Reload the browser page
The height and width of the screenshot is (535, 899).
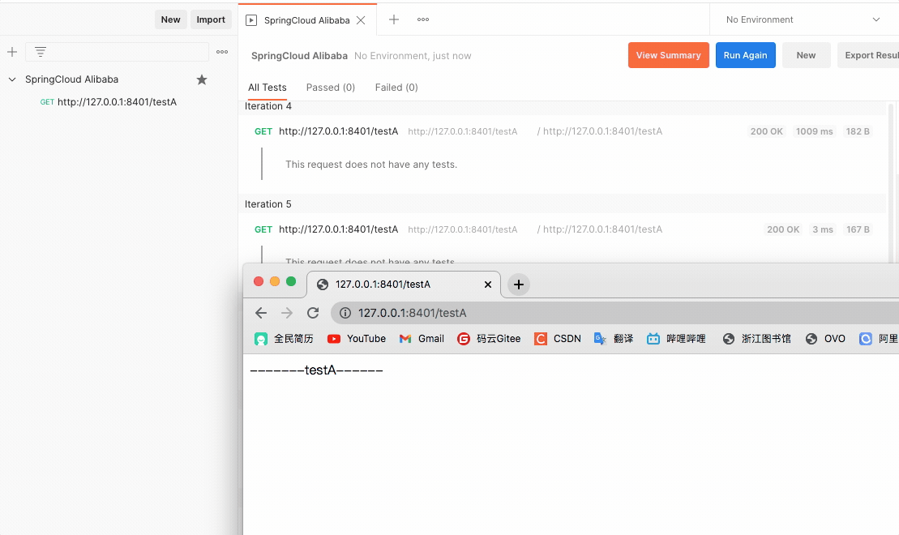(312, 313)
